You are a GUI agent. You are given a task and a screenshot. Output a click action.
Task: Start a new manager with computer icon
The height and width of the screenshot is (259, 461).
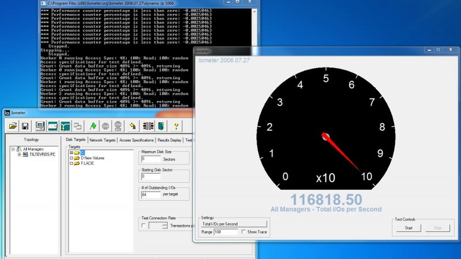coord(40,126)
